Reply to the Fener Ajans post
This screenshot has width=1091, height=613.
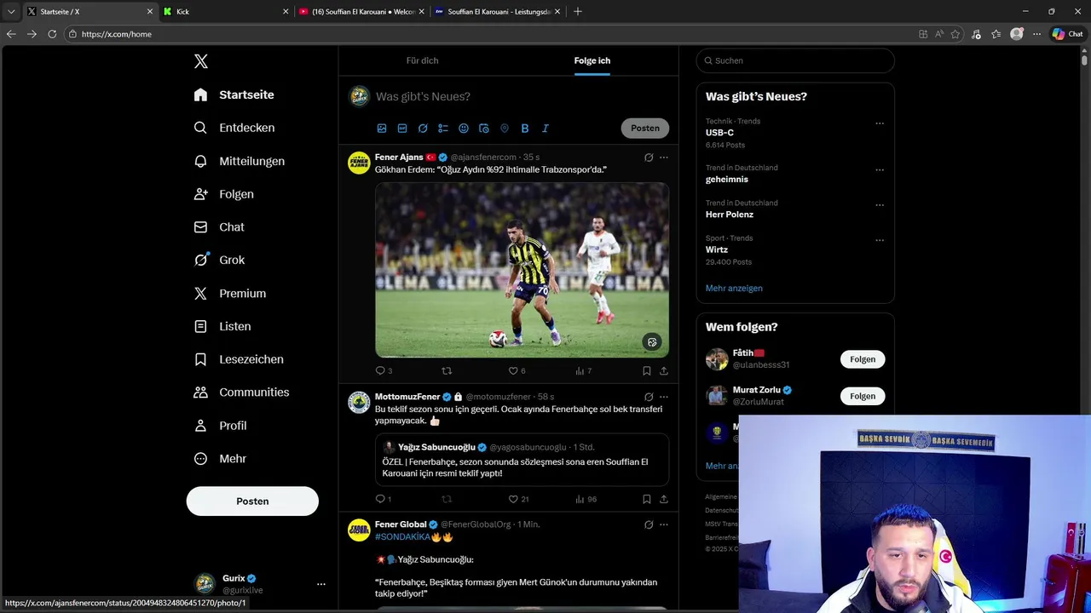(380, 371)
